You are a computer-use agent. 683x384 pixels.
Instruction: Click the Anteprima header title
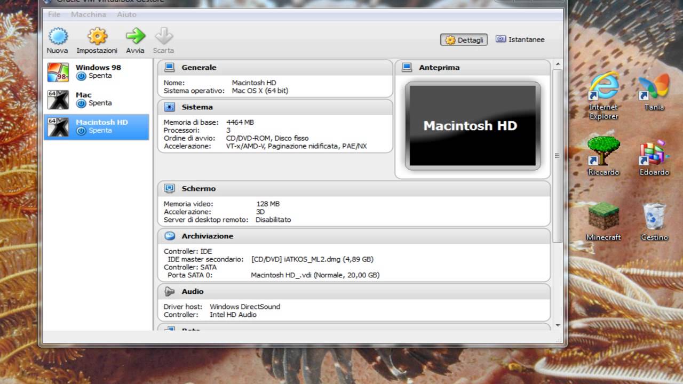[x=439, y=67]
